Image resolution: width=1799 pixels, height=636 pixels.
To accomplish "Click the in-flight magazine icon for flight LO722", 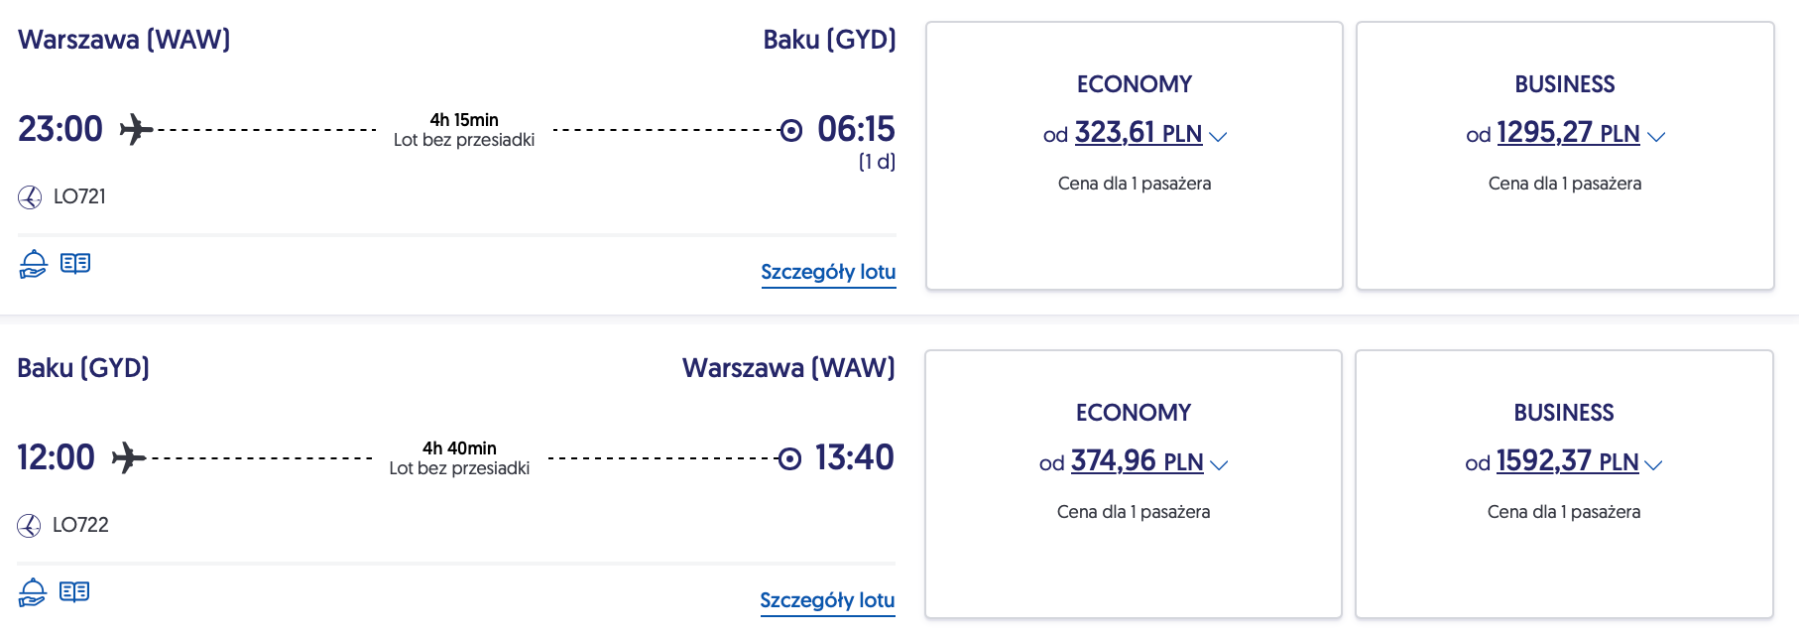I will point(74,591).
